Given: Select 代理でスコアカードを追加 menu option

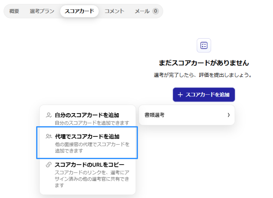Looking at the screenshot, I should click(87, 137).
